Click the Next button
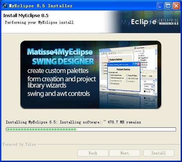This screenshot has width=182, height=162. pyautogui.click(x=125, y=153)
